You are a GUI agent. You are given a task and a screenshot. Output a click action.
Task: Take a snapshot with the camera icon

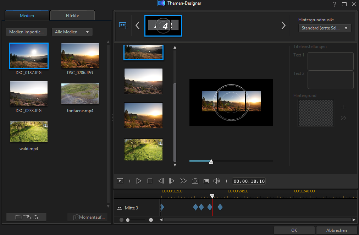pos(195,181)
